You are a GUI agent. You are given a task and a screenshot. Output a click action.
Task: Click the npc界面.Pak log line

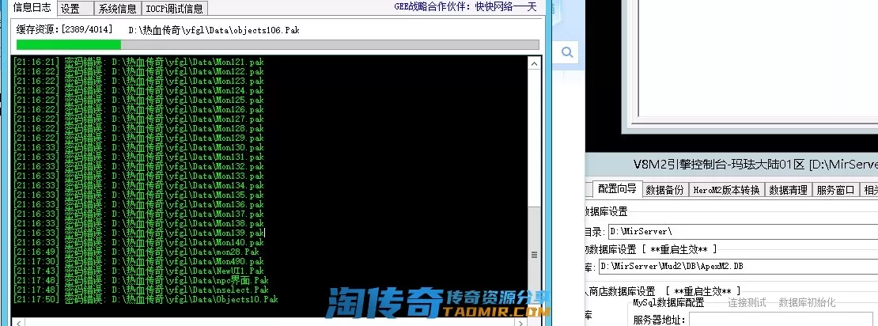(x=141, y=281)
